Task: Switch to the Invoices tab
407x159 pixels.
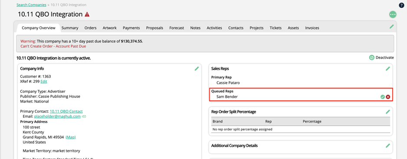Action: click(x=312, y=28)
